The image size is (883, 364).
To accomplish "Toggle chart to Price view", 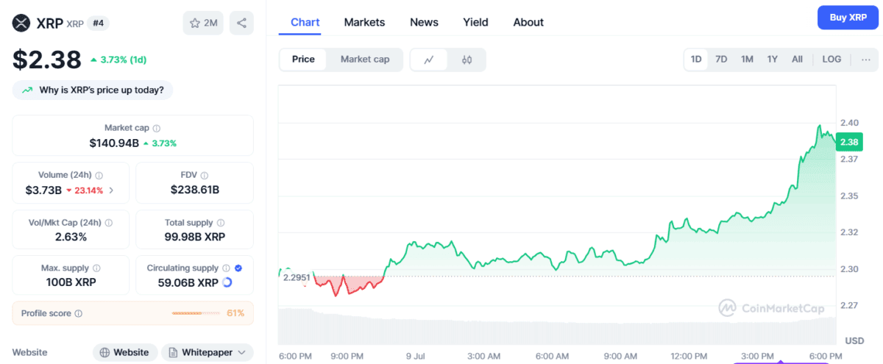I will pos(303,60).
